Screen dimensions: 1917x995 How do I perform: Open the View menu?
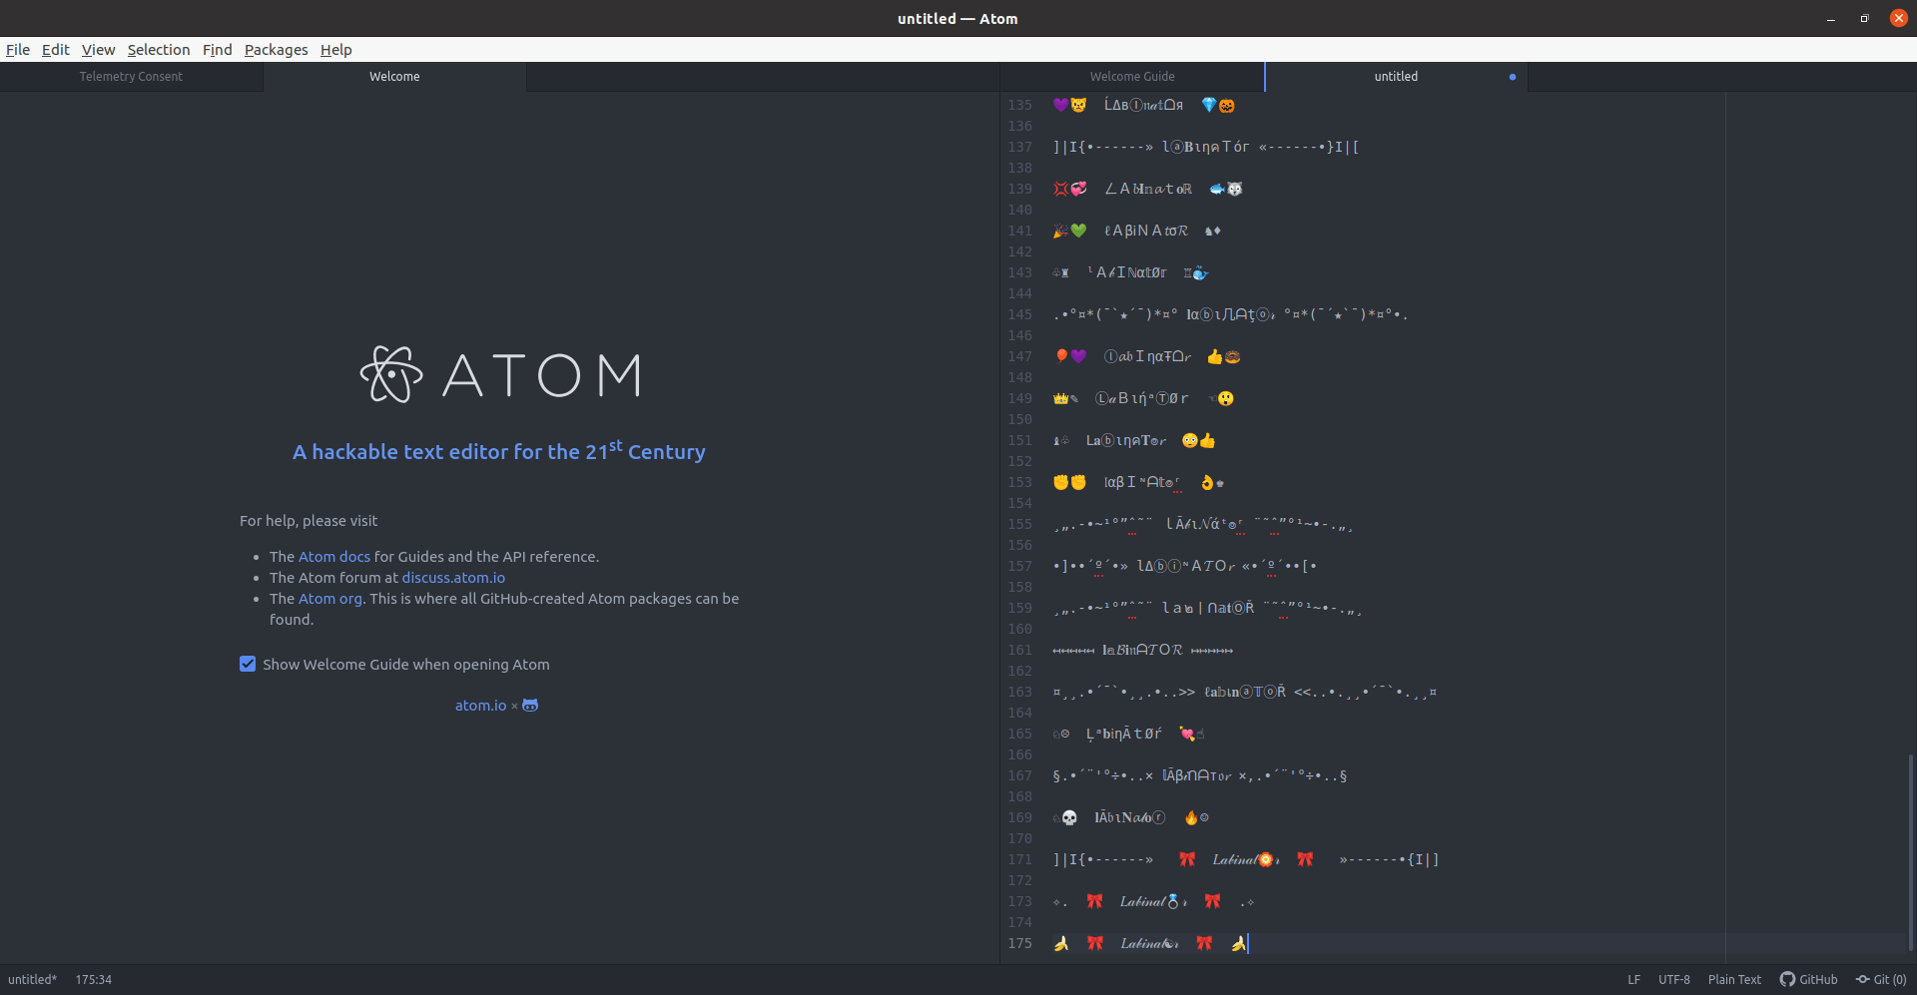(x=98, y=50)
